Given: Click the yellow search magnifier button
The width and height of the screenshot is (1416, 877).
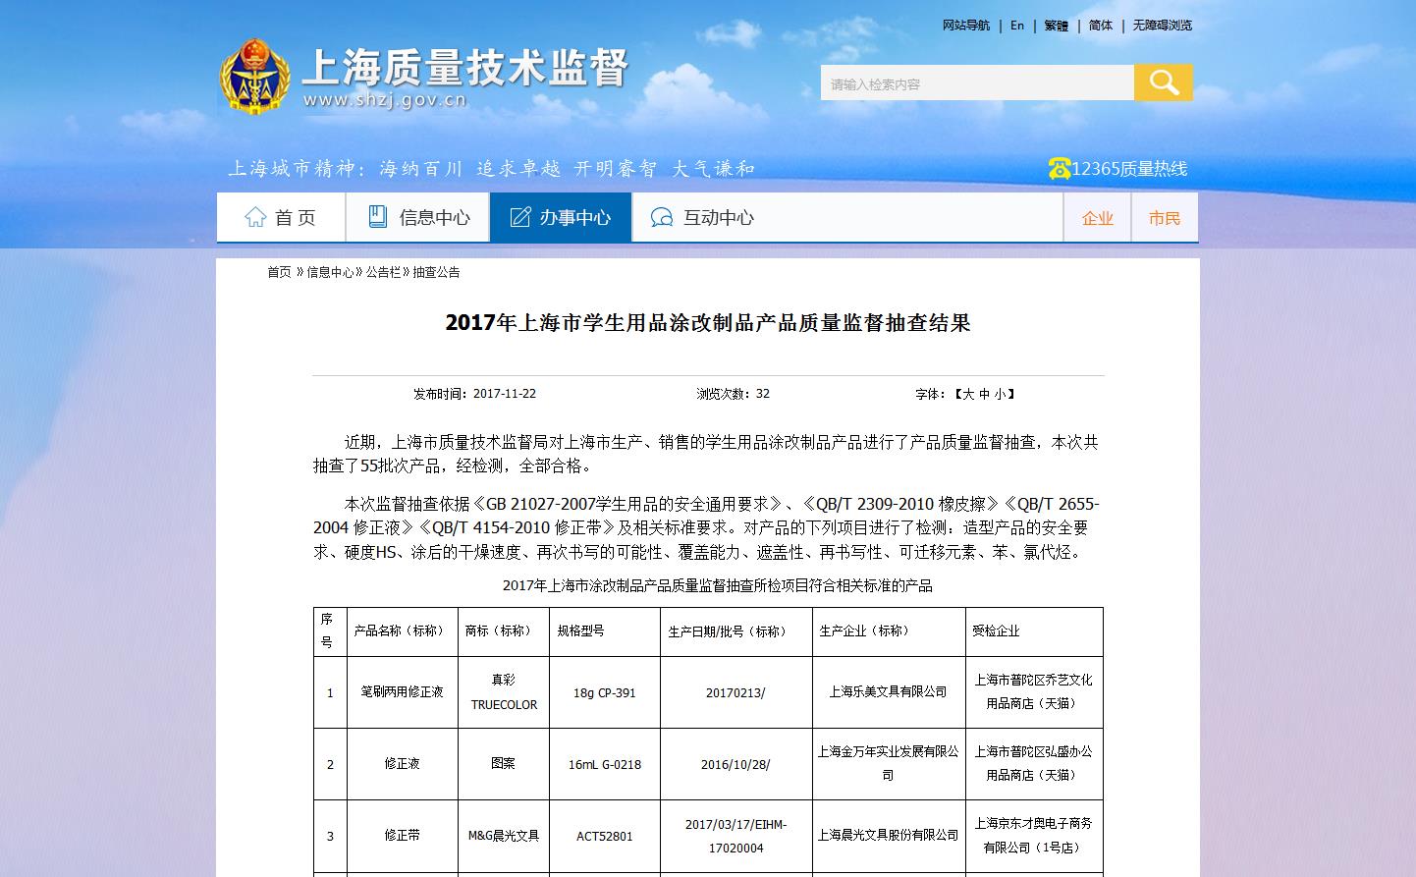Looking at the screenshot, I should point(1164,82).
